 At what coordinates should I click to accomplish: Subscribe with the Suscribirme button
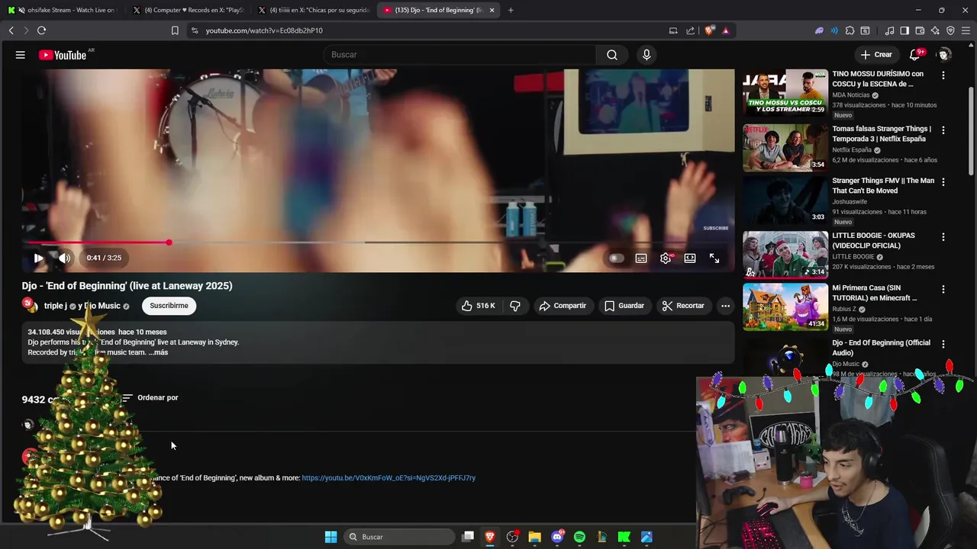point(169,306)
